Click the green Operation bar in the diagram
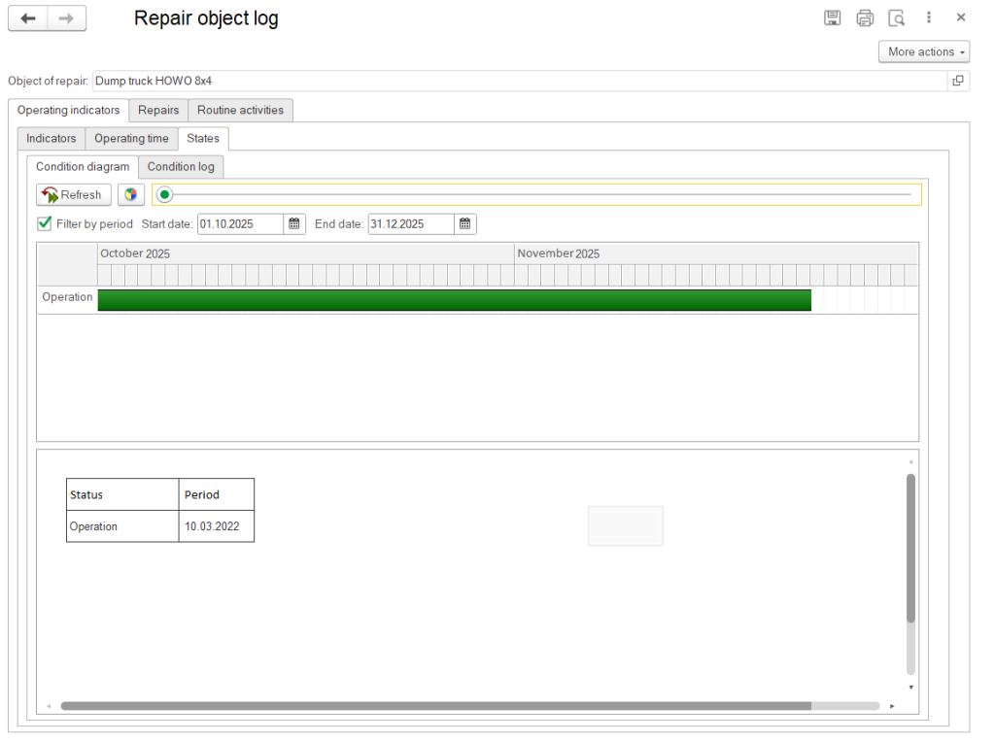This screenshot has width=995, height=742. click(454, 300)
